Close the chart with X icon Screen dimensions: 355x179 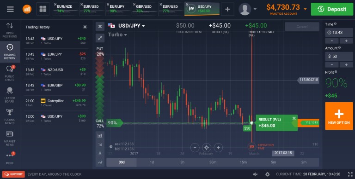click(x=100, y=26)
